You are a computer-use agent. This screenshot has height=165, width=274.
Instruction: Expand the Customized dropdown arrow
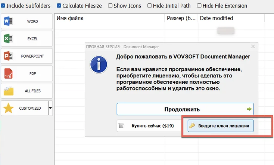50,108
